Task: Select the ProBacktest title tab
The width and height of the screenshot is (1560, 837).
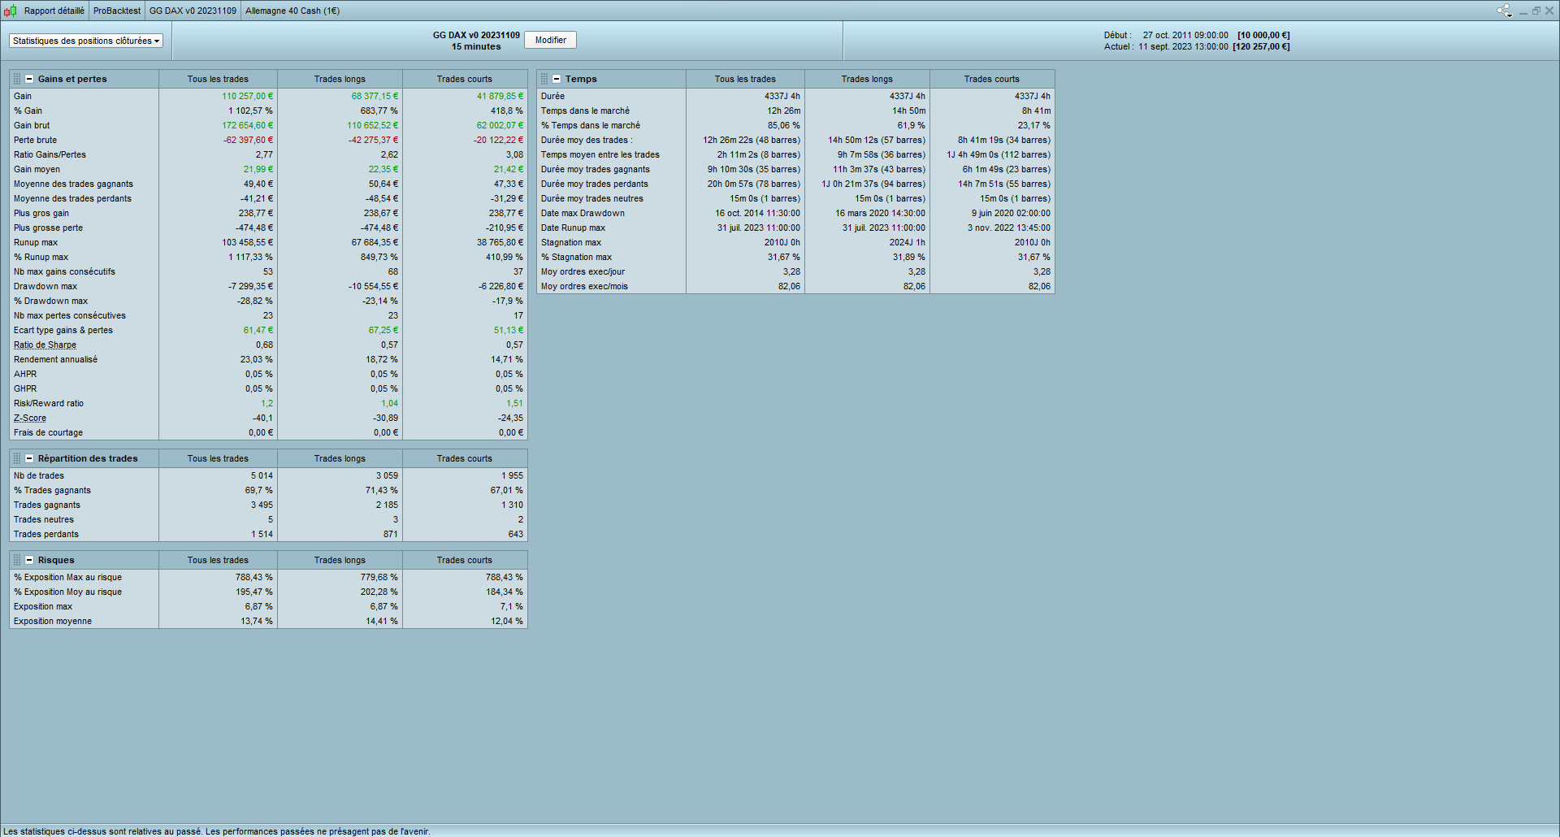Action: tap(116, 11)
